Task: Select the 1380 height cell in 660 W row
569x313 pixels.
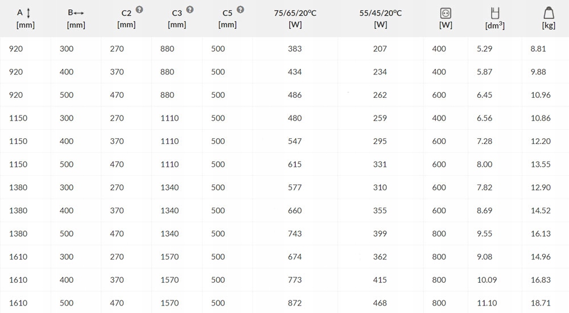Action: [18, 211]
